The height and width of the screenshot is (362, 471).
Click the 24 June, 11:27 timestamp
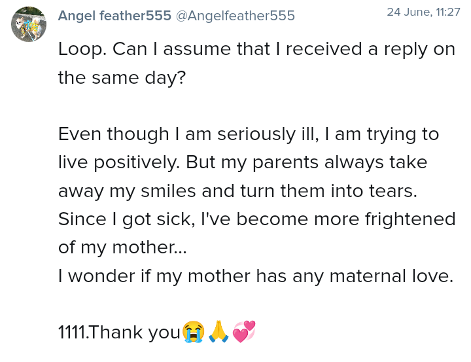click(423, 12)
